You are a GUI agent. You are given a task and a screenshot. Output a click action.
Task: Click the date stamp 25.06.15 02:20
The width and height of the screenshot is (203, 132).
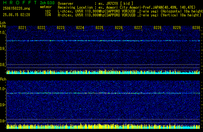(x=16, y=15)
